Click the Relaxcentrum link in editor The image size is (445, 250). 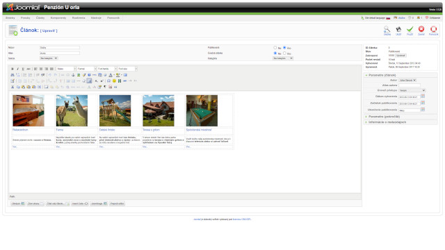click(20, 130)
